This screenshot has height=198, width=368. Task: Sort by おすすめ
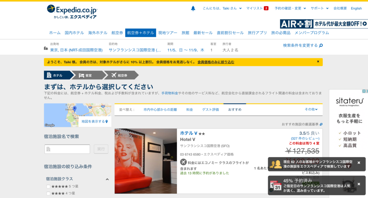coord(235,110)
